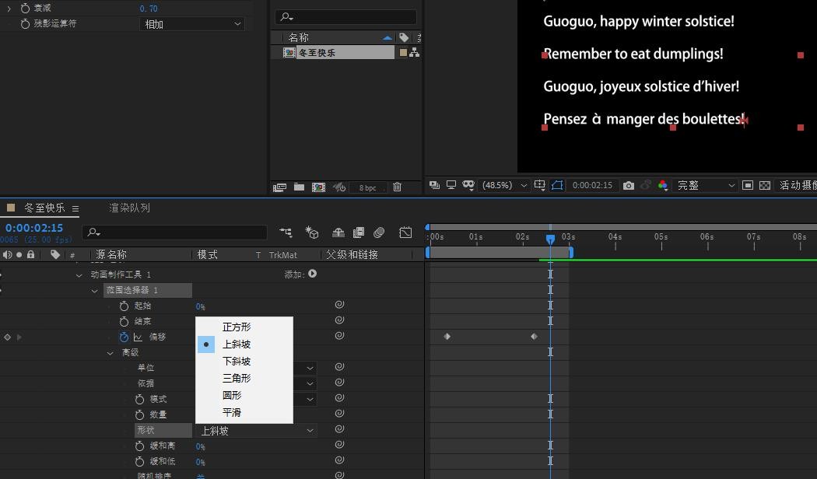Open Interpret Footage in project panel
This screenshot has height=479, width=817.
point(280,187)
